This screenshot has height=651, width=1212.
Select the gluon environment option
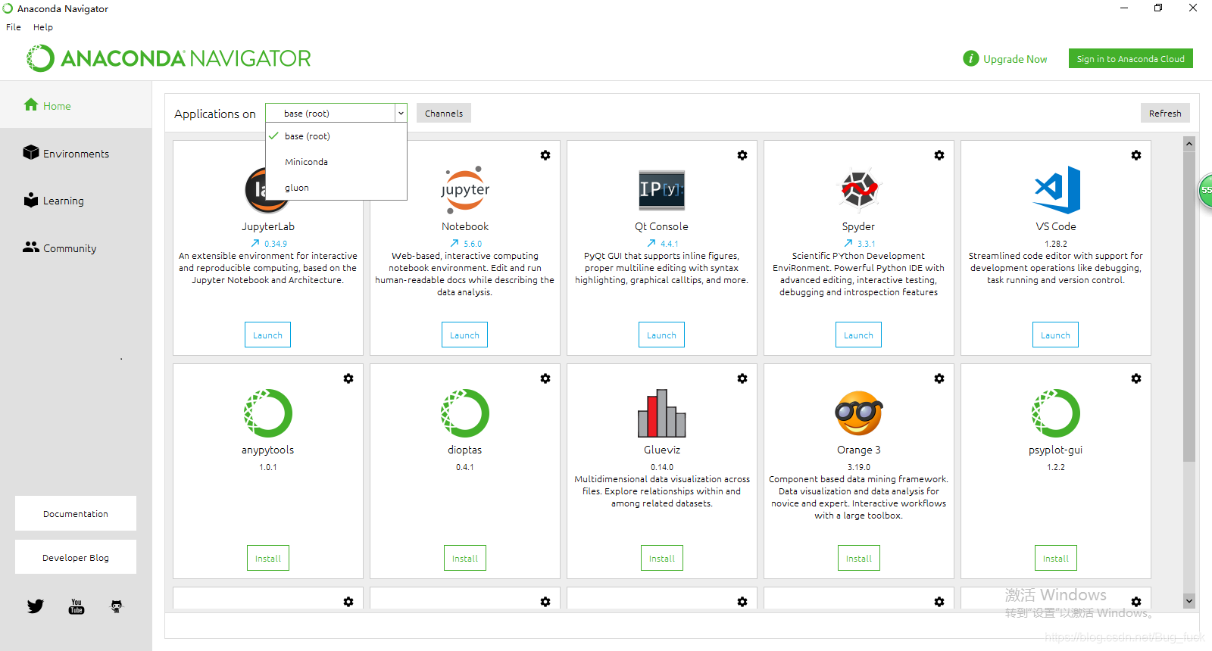336,188
